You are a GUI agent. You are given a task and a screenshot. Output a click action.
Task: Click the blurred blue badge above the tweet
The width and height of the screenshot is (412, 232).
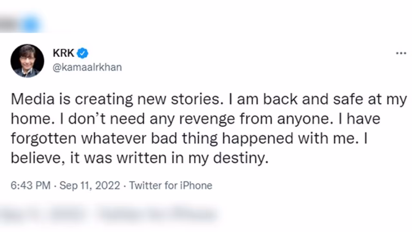pos(31,25)
